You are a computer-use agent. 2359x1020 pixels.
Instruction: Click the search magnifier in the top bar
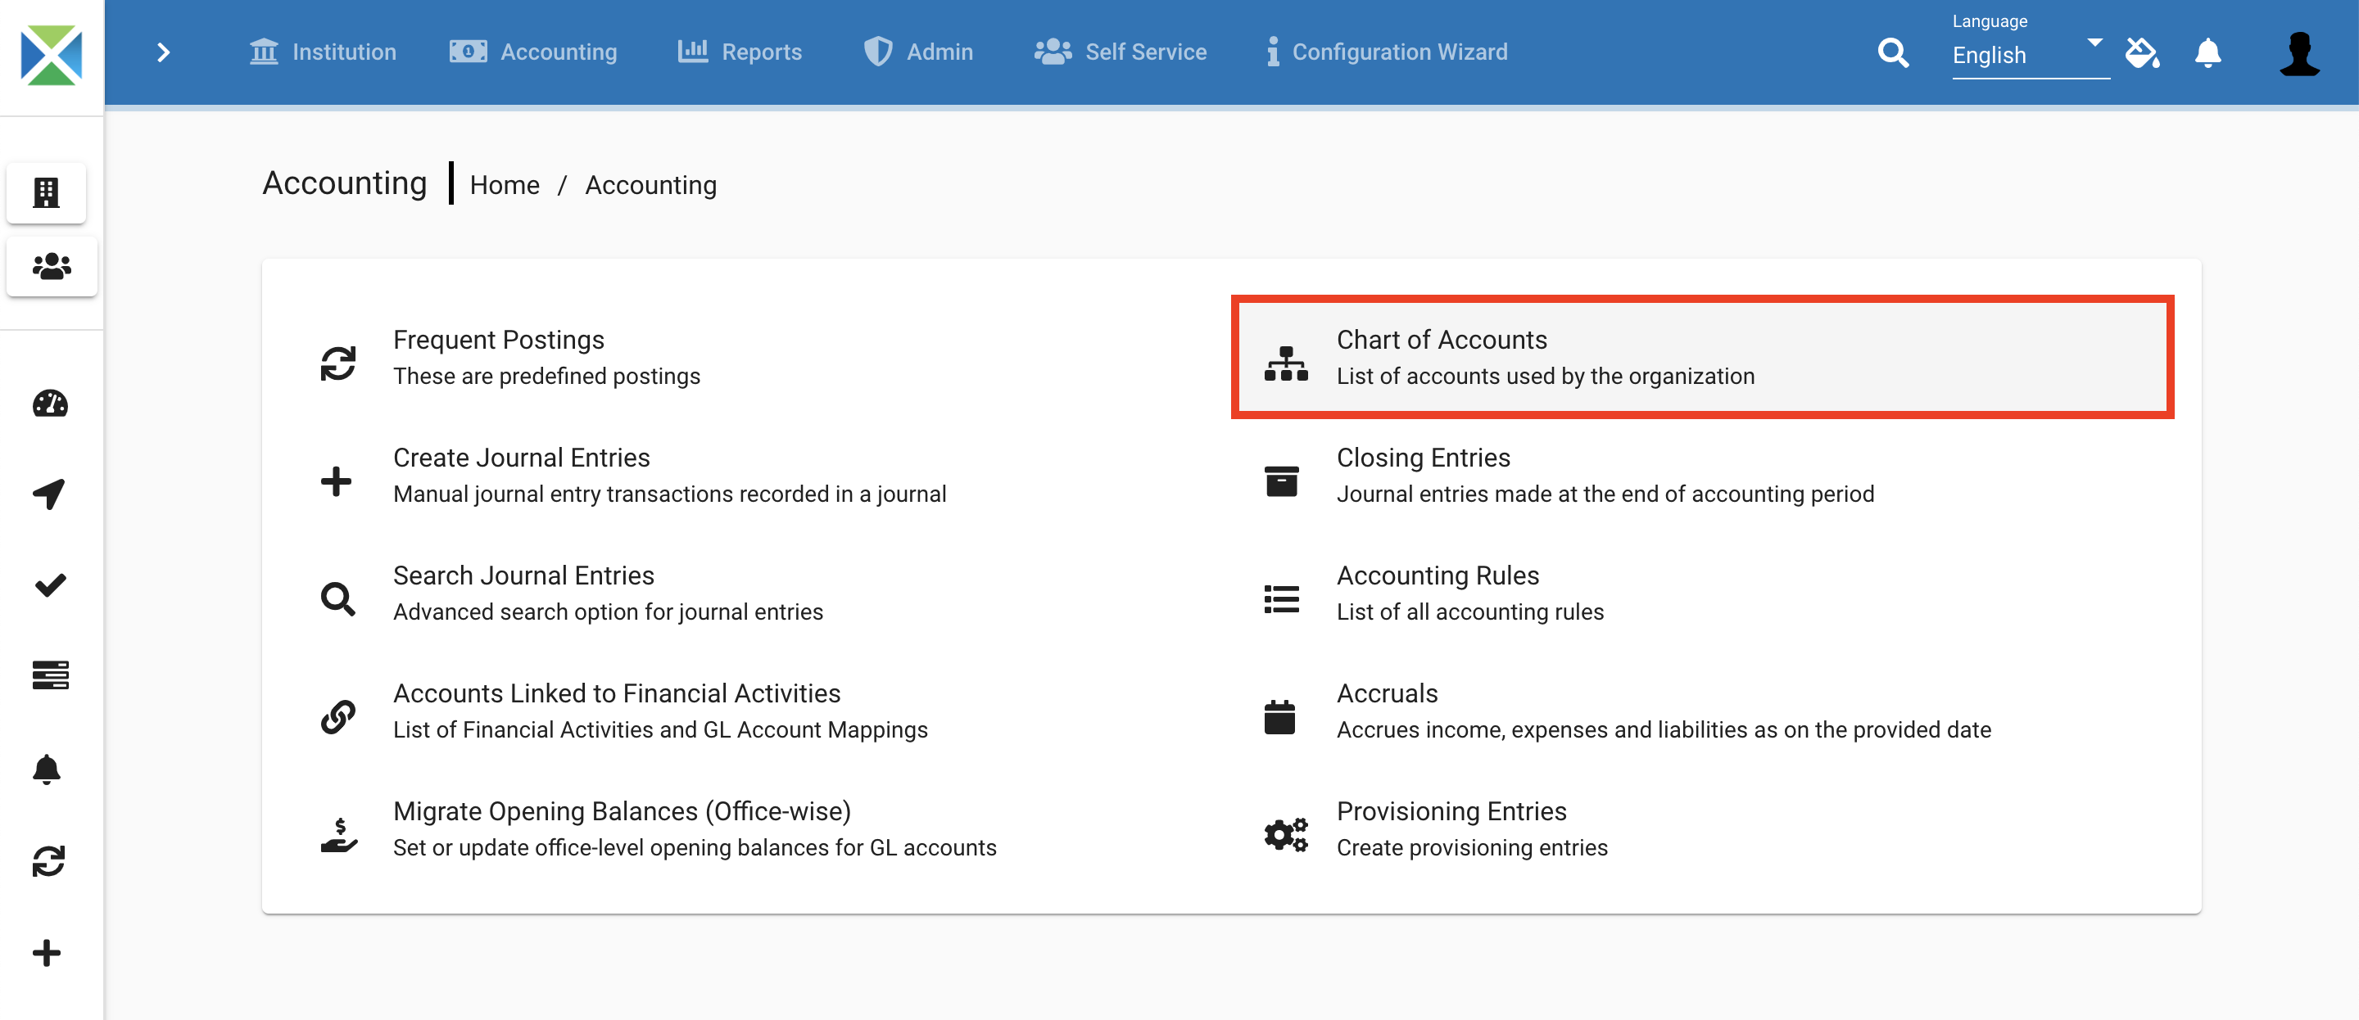click(x=1893, y=53)
